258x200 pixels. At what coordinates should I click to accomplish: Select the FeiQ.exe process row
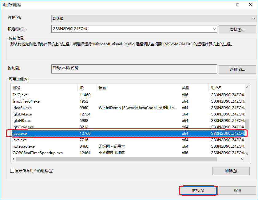tap(128, 95)
